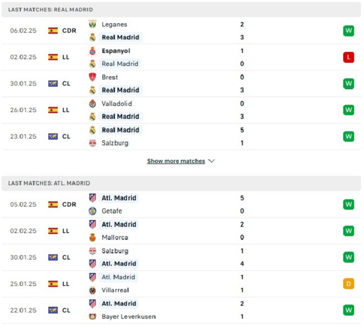Click the Getafe club crest icon

click(93, 211)
